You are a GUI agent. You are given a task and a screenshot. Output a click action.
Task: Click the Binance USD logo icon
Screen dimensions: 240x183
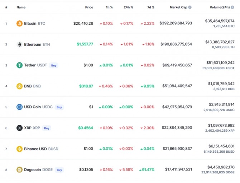click(19, 149)
